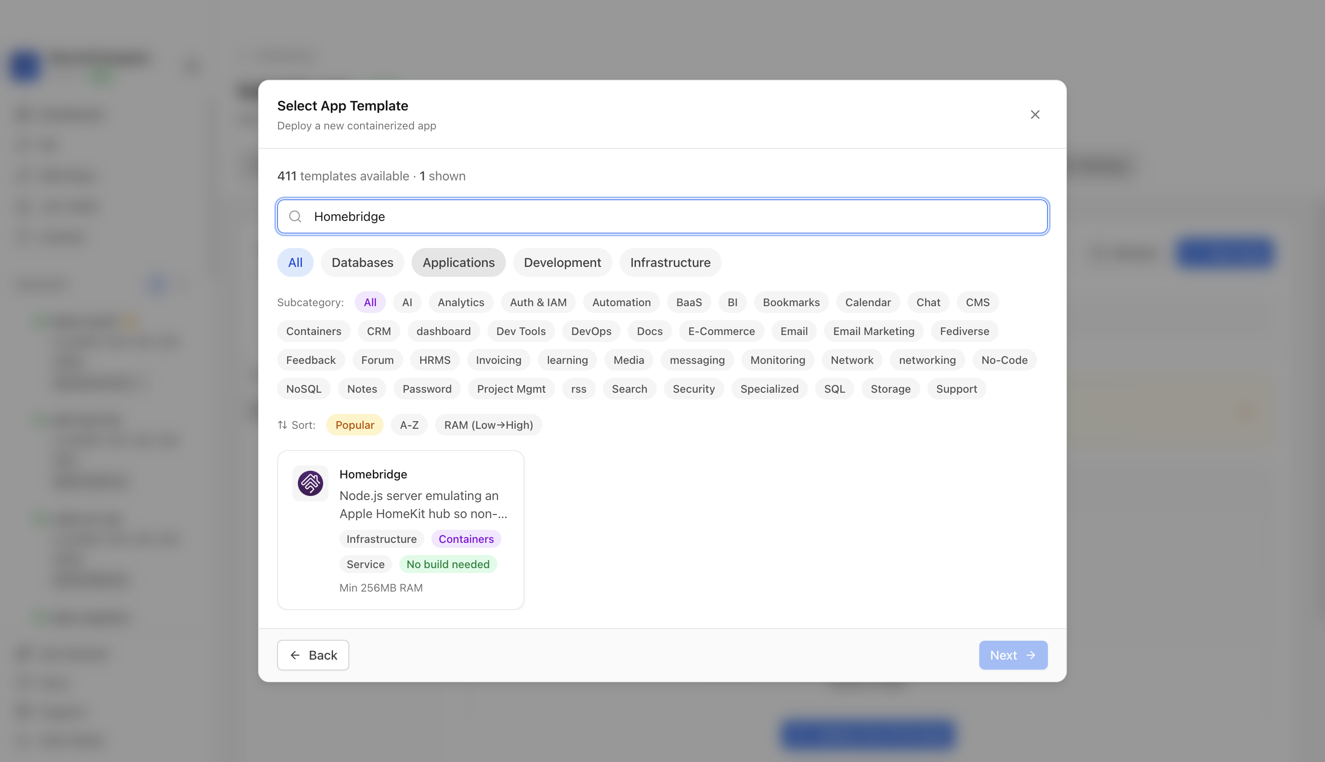The image size is (1325, 762).
Task: Filter by AI subcategory
Action: click(x=407, y=302)
